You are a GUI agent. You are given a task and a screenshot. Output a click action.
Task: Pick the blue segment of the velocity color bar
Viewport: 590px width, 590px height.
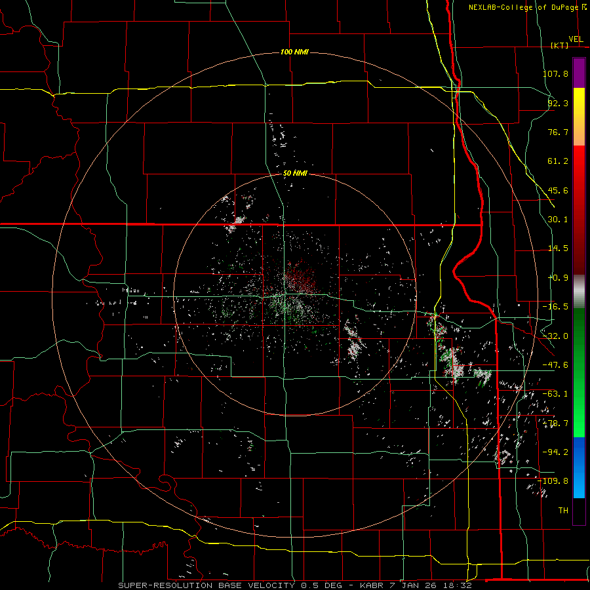(x=579, y=467)
